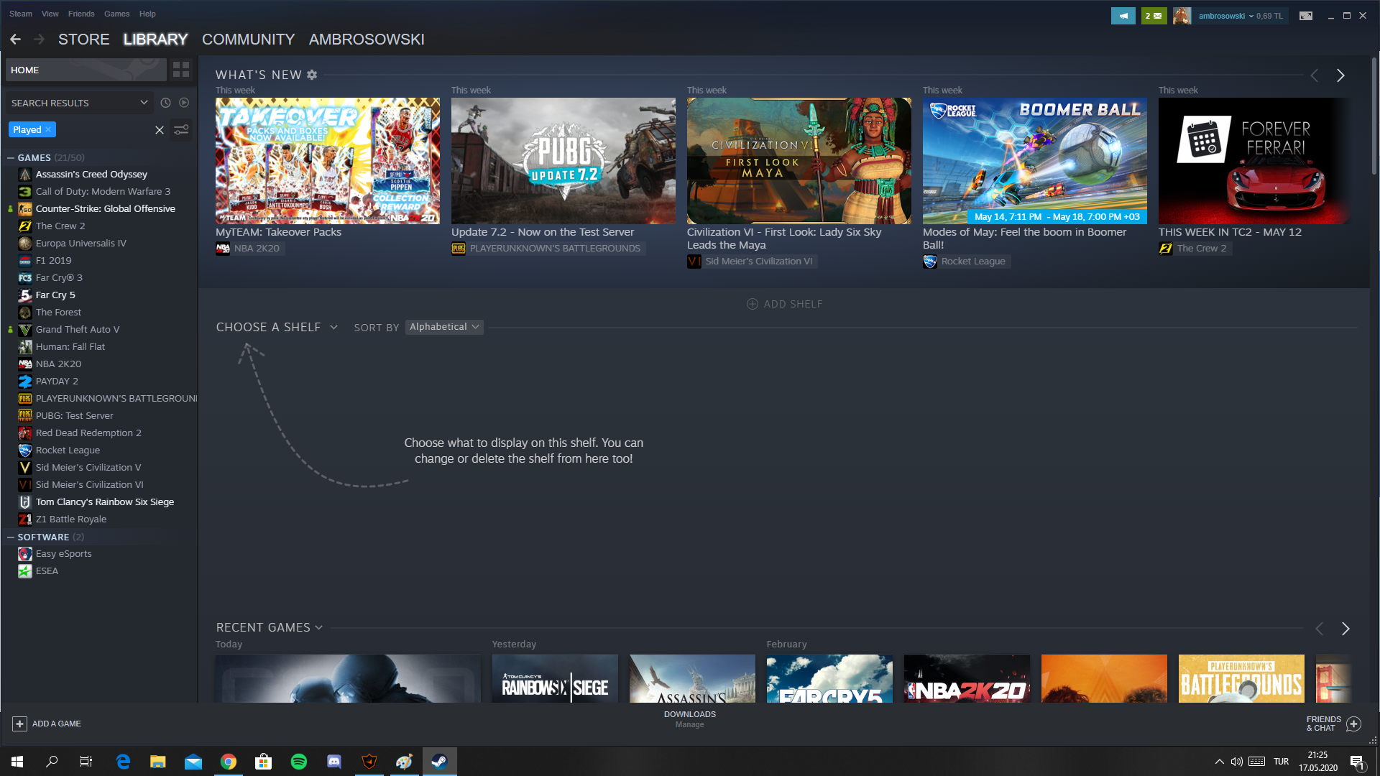Open advanced filter settings icon
Image resolution: width=1380 pixels, height=776 pixels.
181,129
